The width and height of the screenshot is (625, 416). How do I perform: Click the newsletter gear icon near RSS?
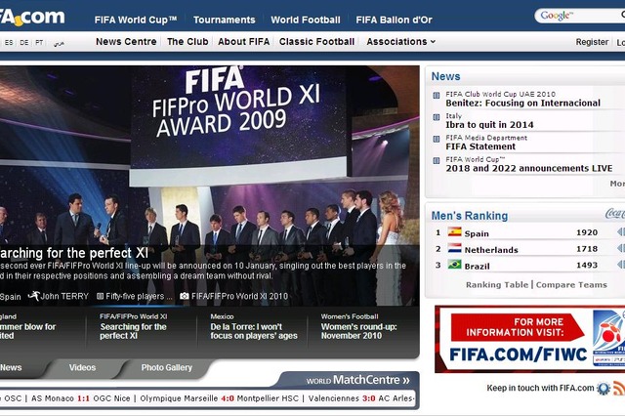(604, 388)
